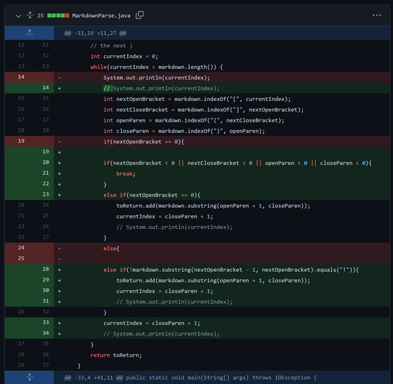Screen dimensions: 393x384
Task: Click the minus marker on deleted line 19
Action: click(59, 142)
